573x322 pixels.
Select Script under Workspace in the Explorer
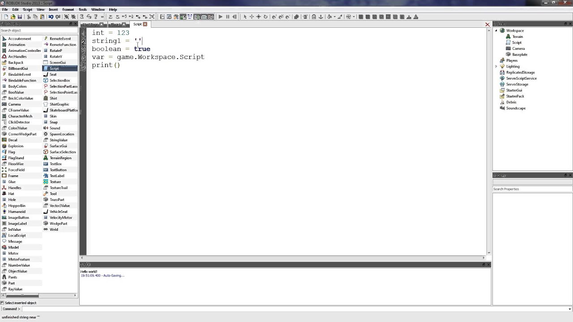[x=517, y=42]
